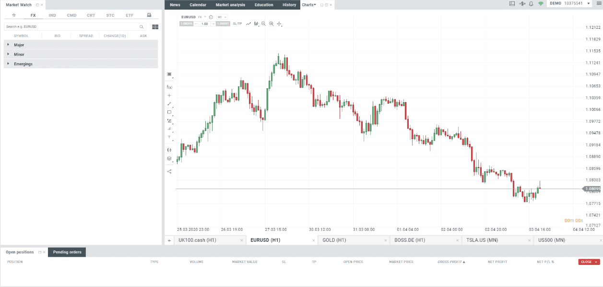The height and width of the screenshot is (287, 603).
Task: Close the EURUSD (H1) chart tab
Action: (x=313, y=240)
